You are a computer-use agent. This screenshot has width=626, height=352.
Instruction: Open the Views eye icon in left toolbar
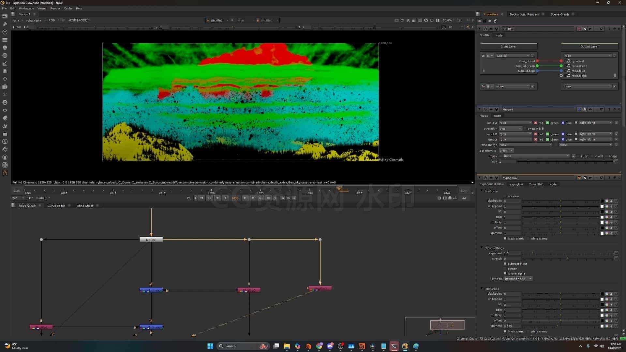pos(5,110)
